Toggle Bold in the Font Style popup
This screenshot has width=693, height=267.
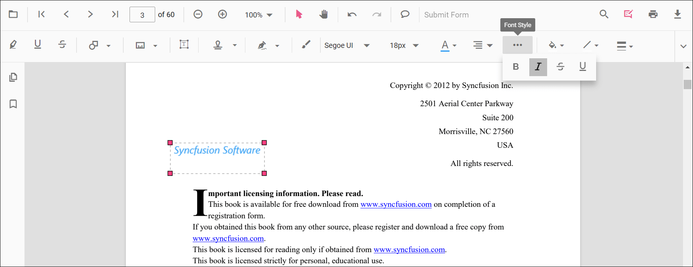point(516,67)
